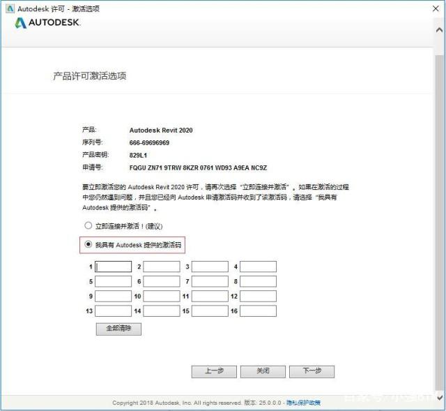Viewport: 446px width, 411px height.
Task: Click activation code field 7
Action: [210, 281]
